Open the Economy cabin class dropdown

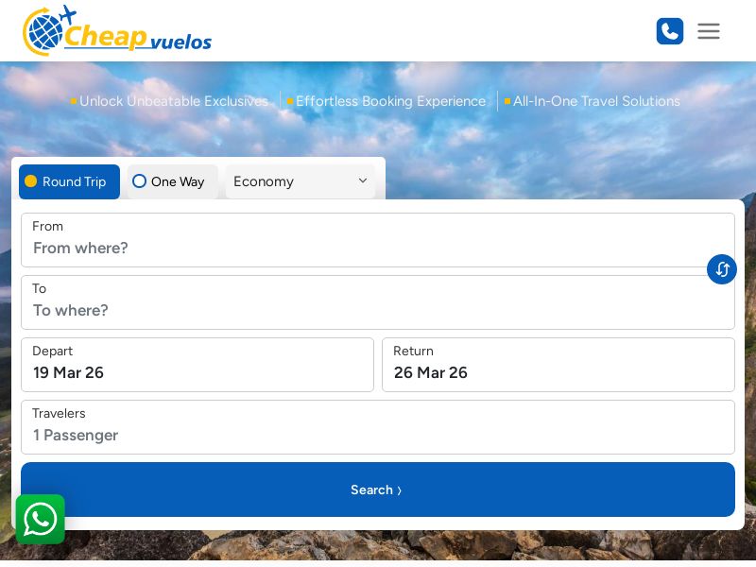301,181
